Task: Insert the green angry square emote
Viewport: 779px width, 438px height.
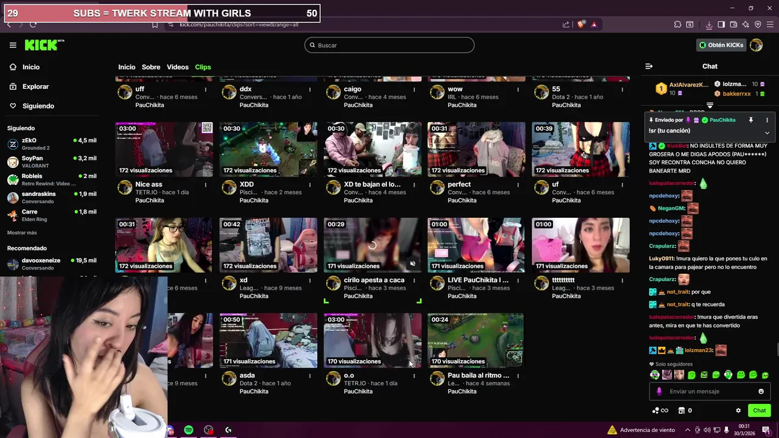Action: click(704, 375)
